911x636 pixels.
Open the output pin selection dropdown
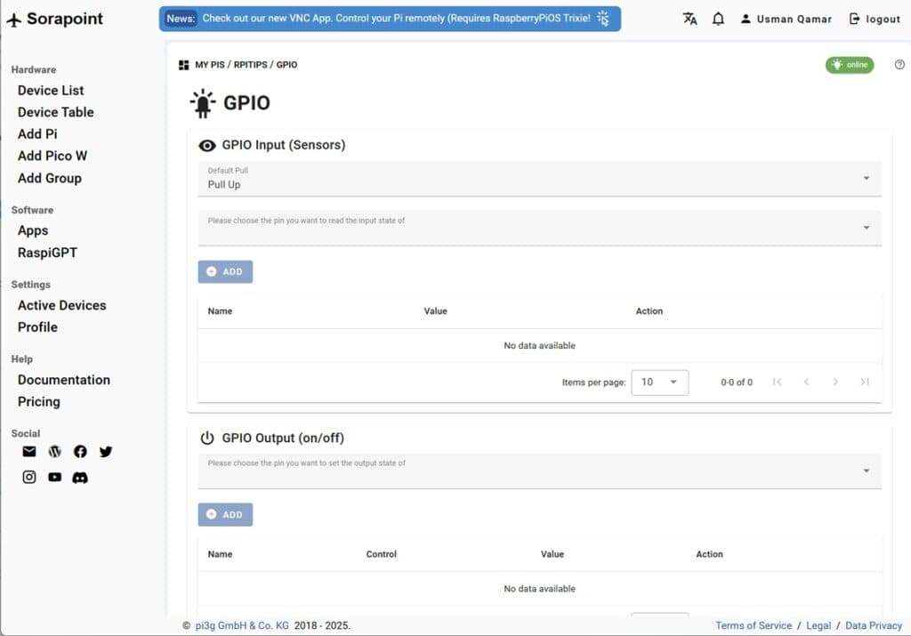tap(539, 471)
